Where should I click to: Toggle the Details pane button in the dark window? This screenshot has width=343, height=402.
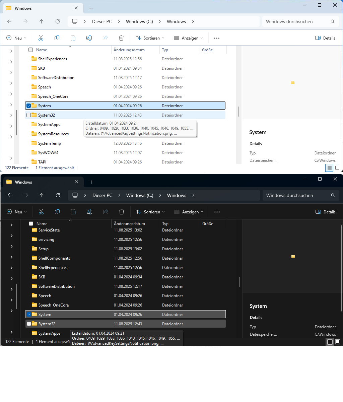click(326, 212)
